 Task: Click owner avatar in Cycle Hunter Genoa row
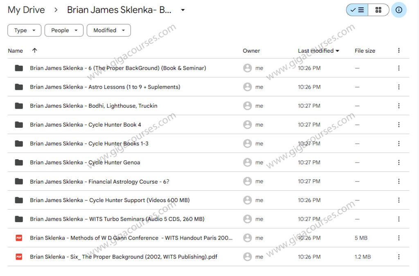(x=248, y=162)
